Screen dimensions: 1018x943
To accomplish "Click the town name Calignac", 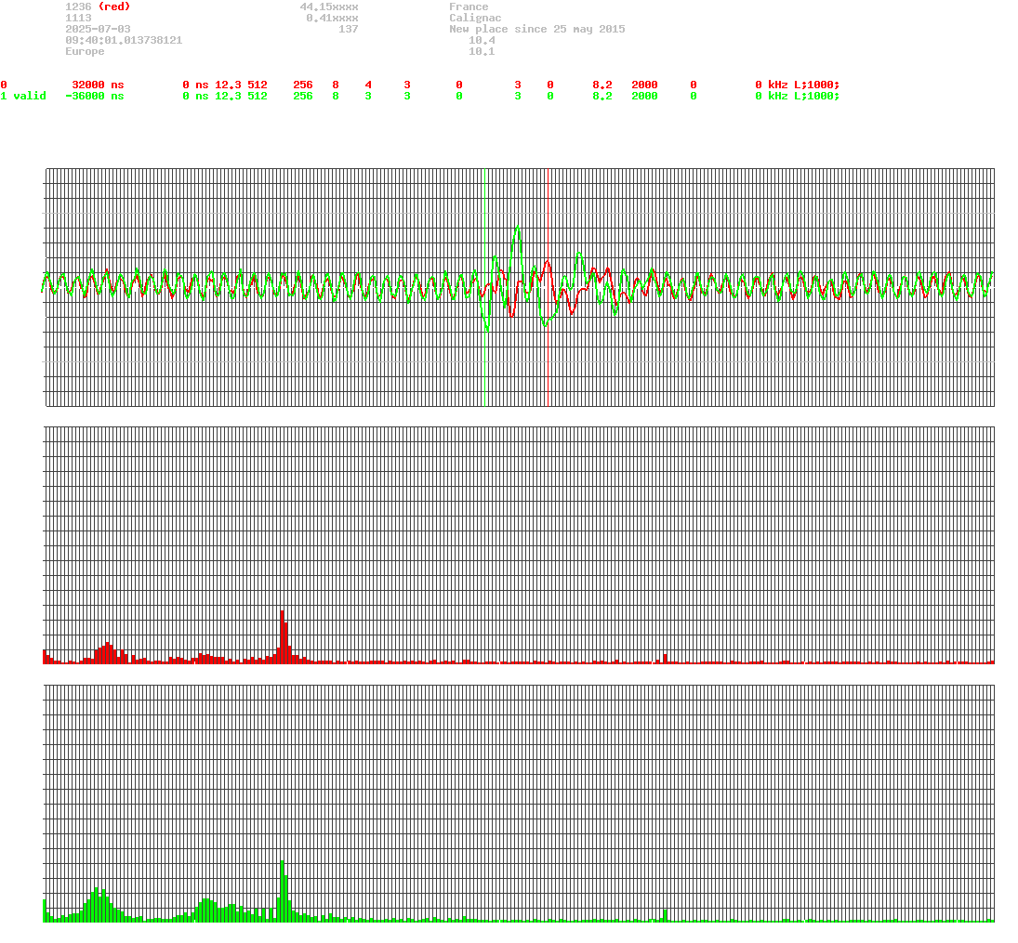I will point(475,18).
